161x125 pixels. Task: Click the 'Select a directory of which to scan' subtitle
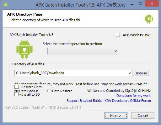click(x=45, y=20)
